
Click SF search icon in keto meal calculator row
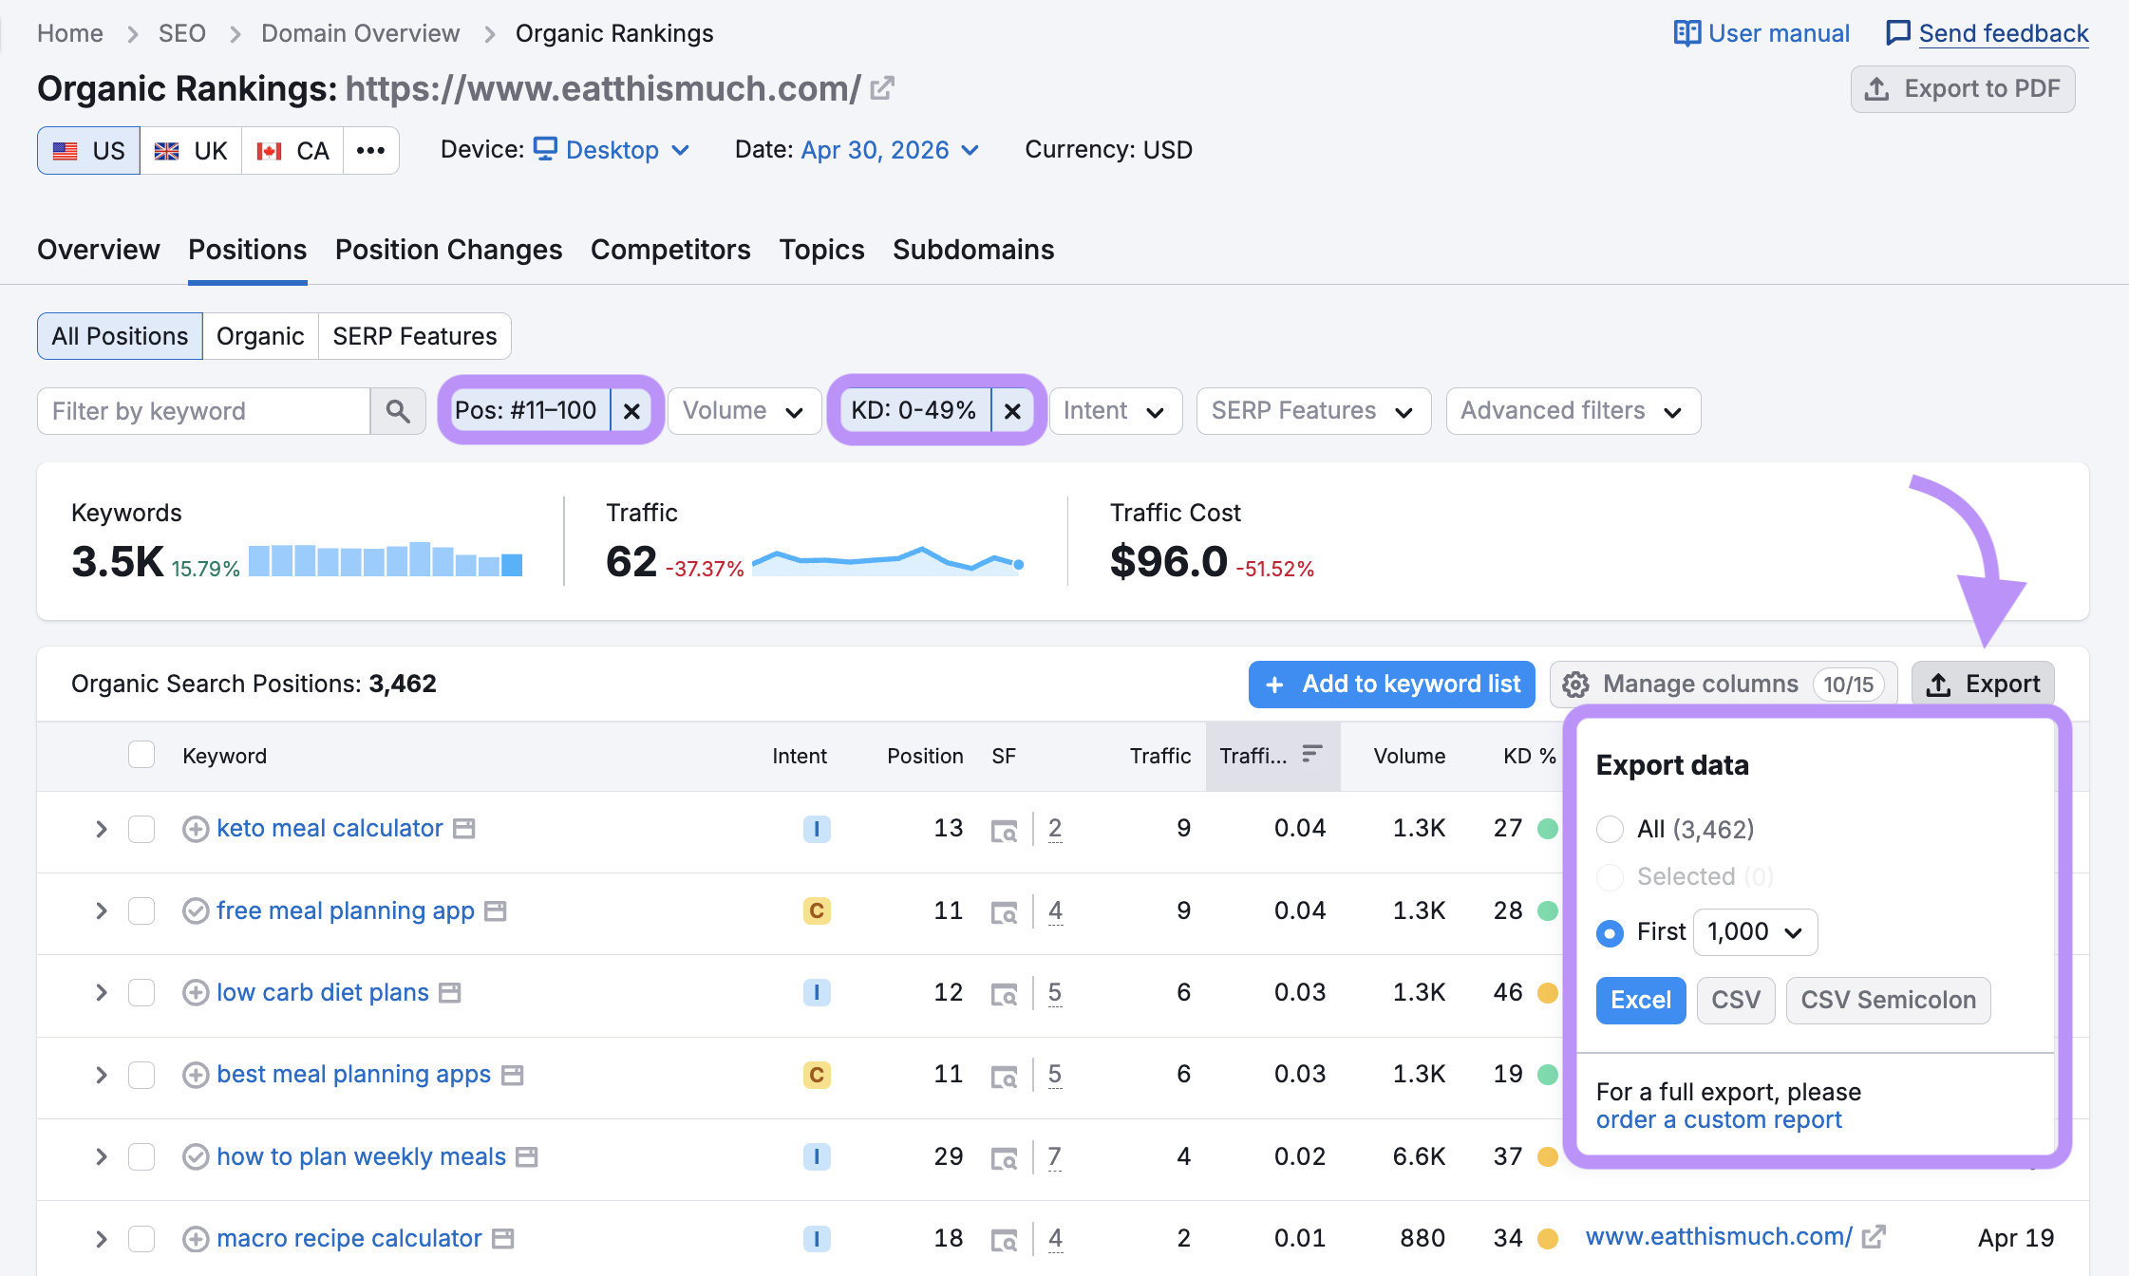point(1004,831)
